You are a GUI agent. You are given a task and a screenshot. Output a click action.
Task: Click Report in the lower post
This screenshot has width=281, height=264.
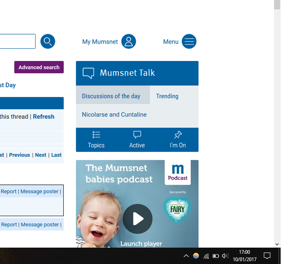click(x=9, y=225)
